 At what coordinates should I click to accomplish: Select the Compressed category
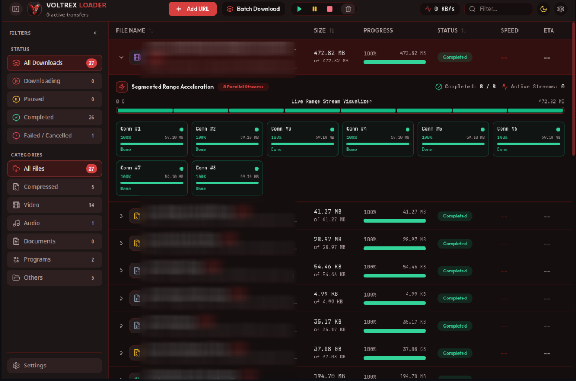click(x=55, y=187)
